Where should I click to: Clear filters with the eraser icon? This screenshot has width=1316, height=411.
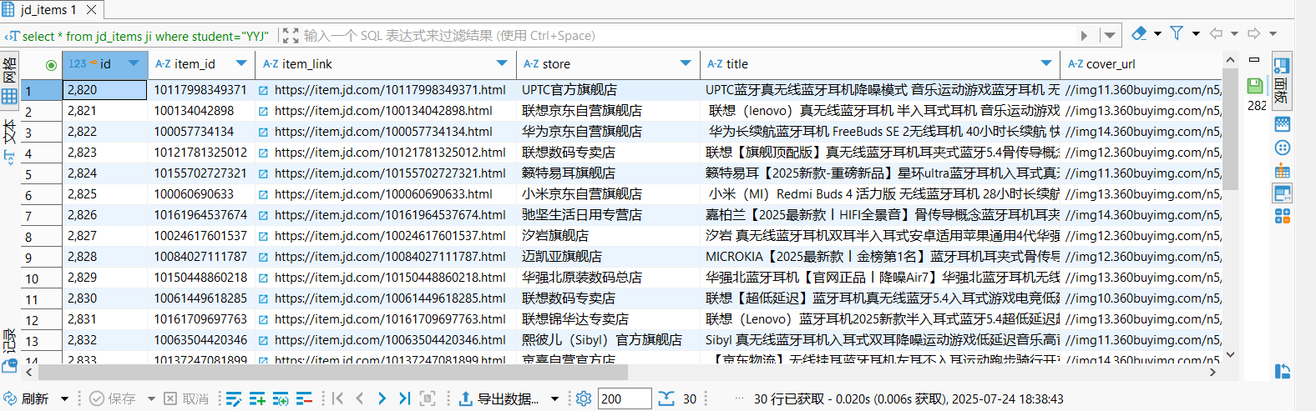(1139, 33)
